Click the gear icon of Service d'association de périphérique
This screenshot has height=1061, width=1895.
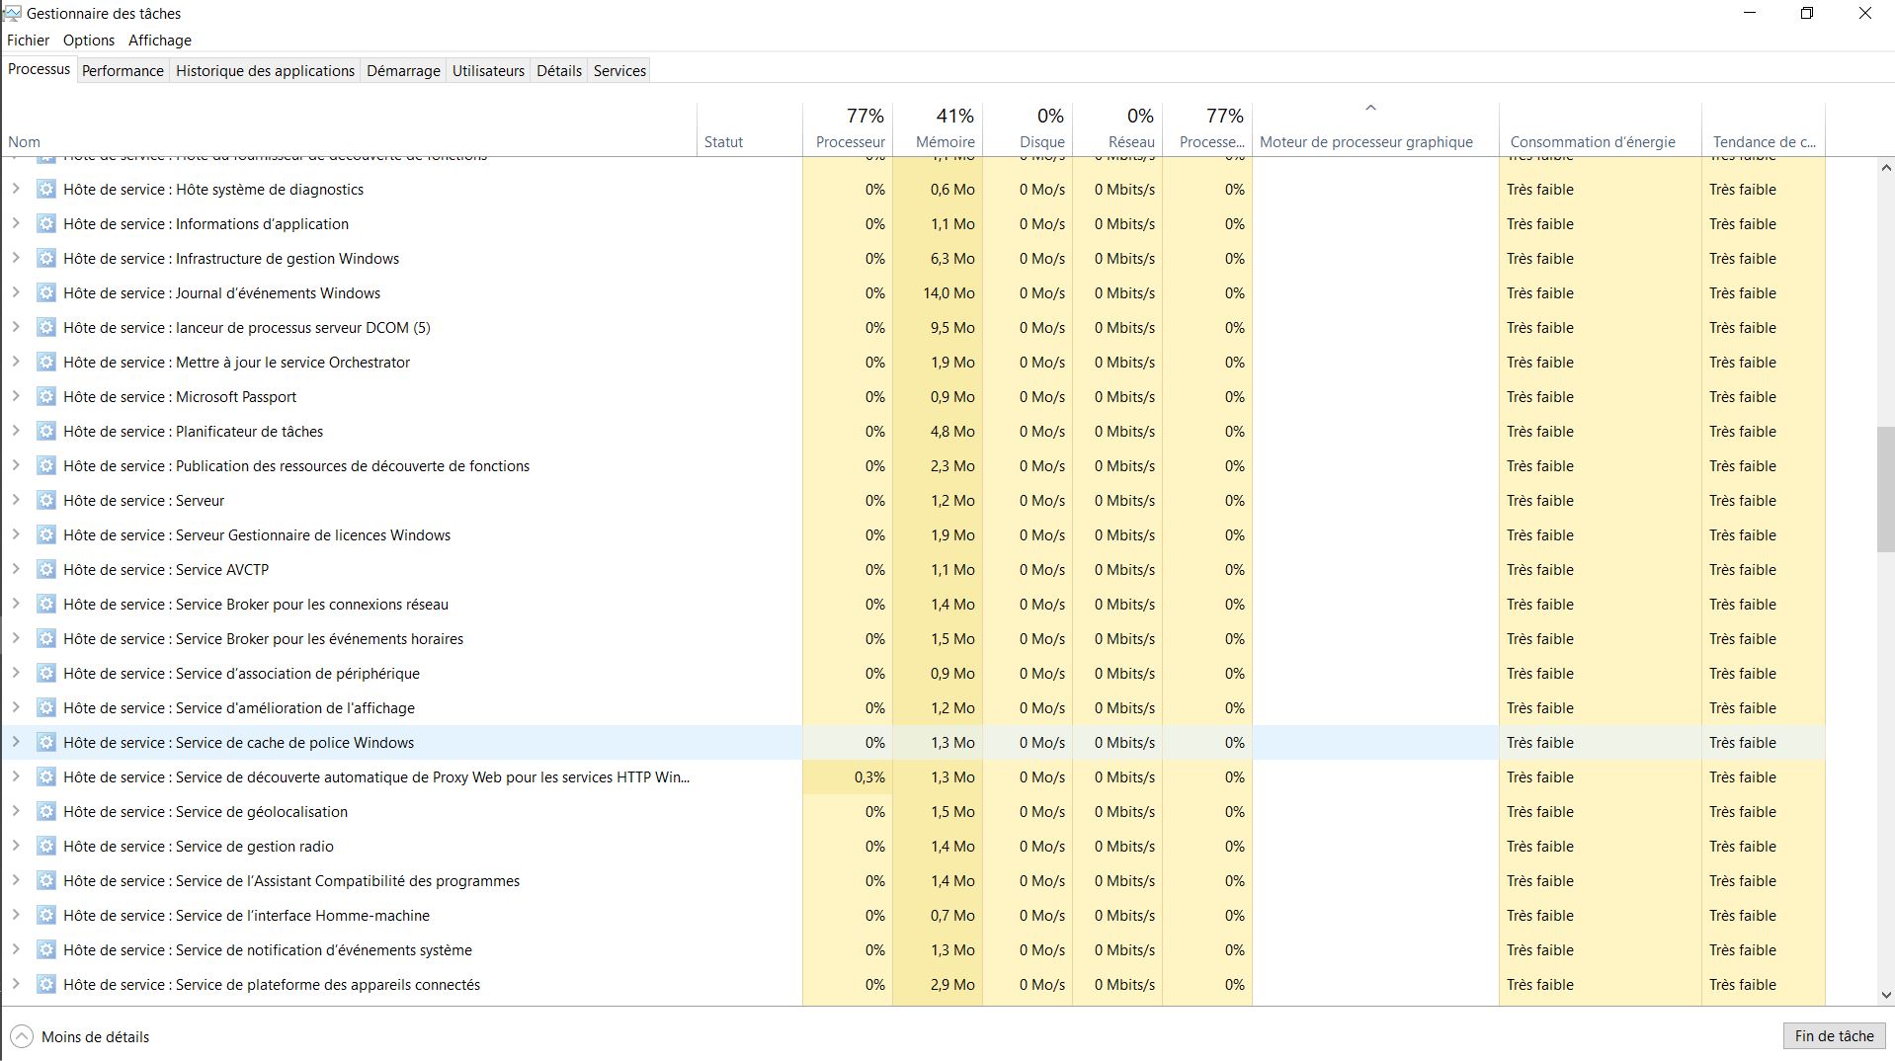[45, 674]
